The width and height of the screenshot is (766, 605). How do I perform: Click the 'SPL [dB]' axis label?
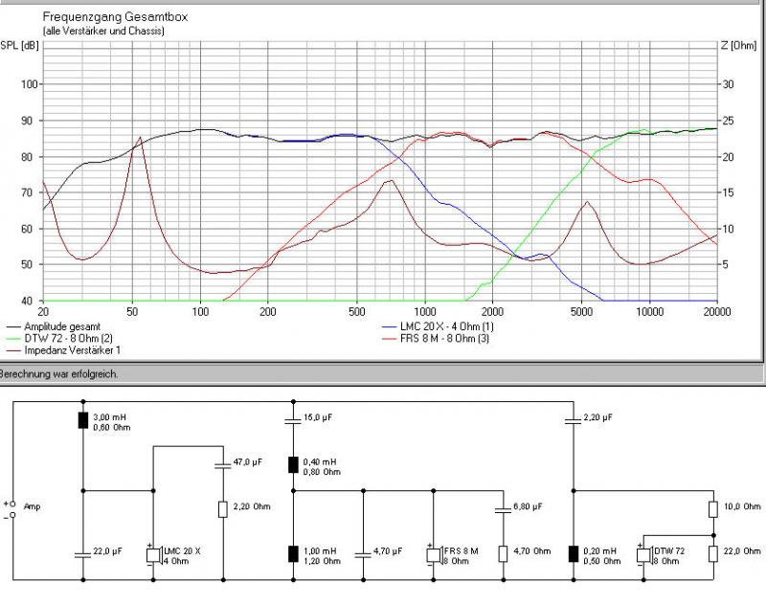[19, 45]
